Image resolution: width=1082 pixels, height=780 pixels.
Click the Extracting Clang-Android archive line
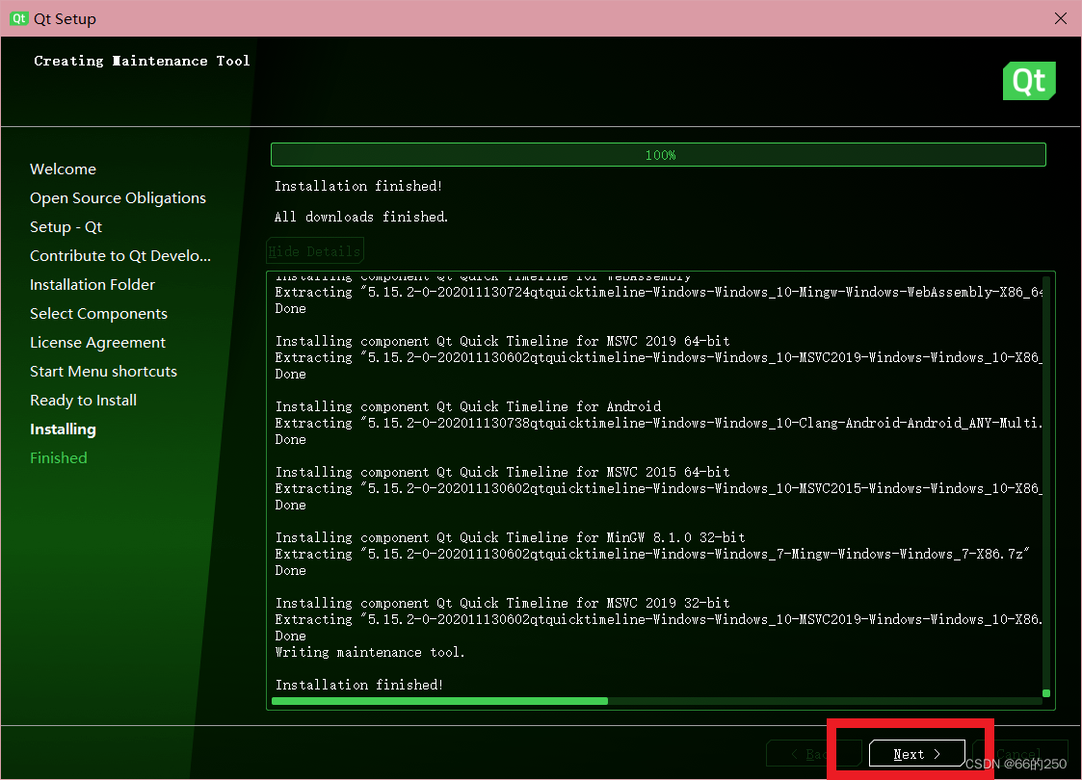pyautogui.click(x=658, y=423)
